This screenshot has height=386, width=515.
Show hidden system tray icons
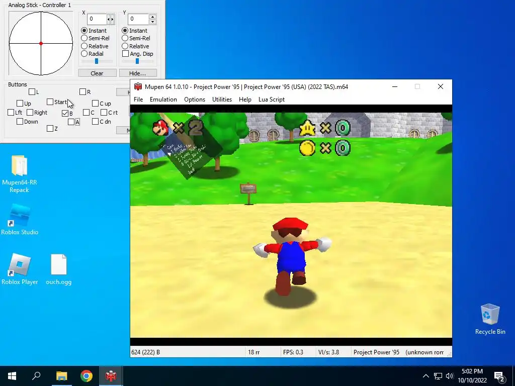425,376
